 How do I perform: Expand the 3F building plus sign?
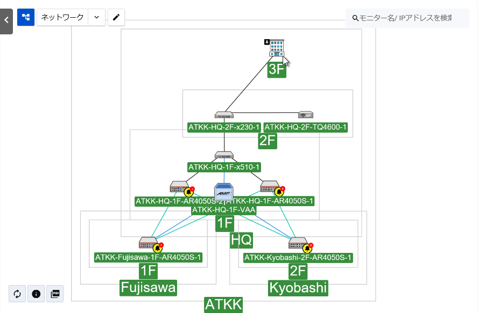pos(267,42)
